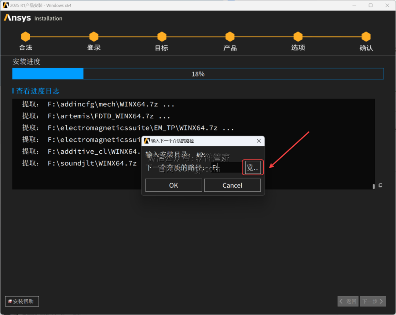Image resolution: width=396 pixels, height=315 pixels.
Task: Click the 目标 step hexagon
Action: click(162, 37)
